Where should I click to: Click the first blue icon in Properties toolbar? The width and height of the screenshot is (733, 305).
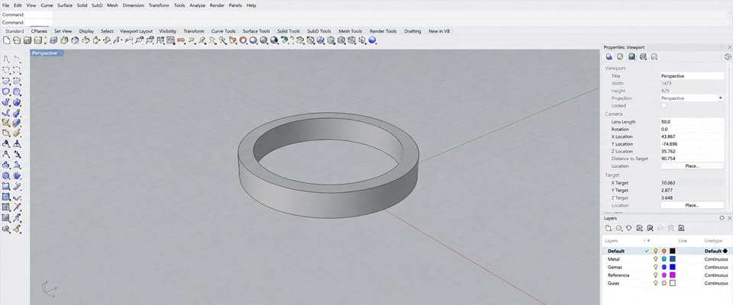pyautogui.click(x=609, y=56)
